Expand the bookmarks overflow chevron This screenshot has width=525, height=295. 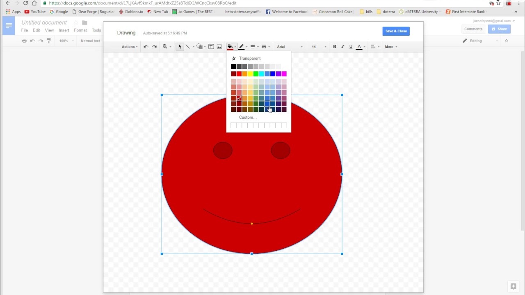click(516, 12)
